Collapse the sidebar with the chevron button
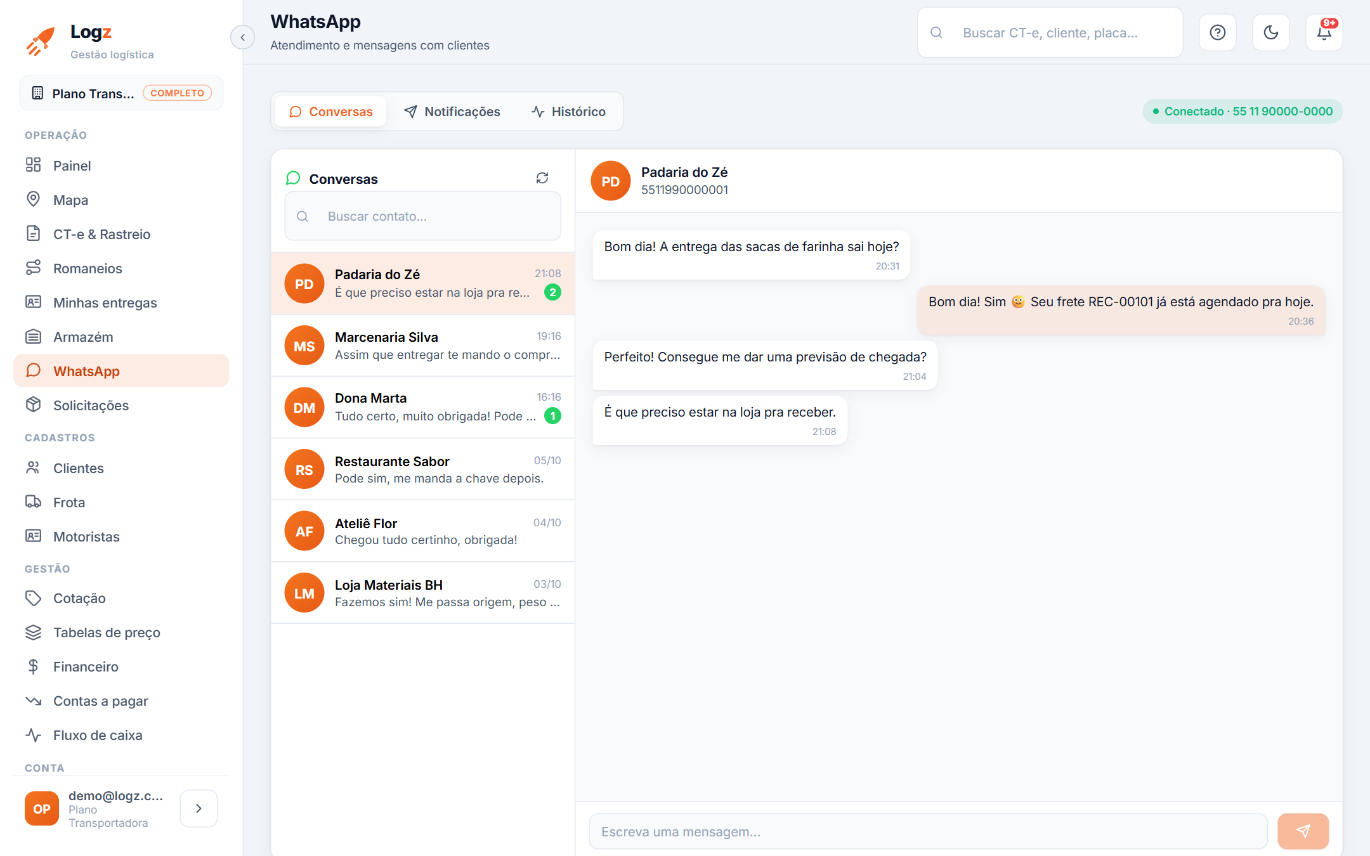 (x=242, y=37)
